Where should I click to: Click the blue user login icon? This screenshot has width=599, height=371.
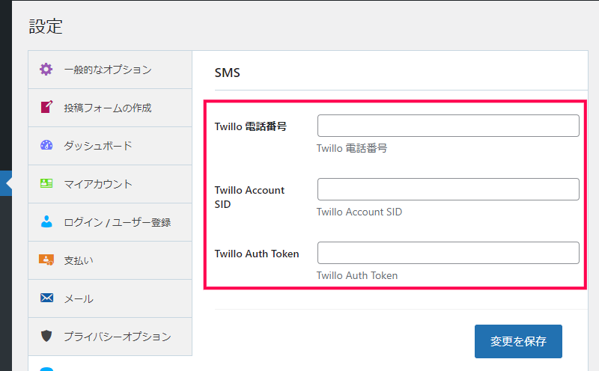[46, 221]
